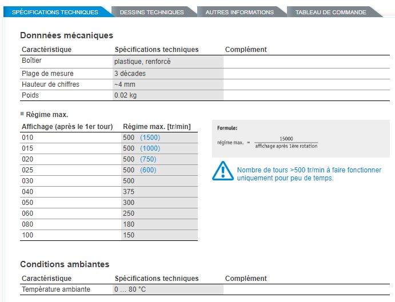Click the (600) link in row 025

pos(147,170)
